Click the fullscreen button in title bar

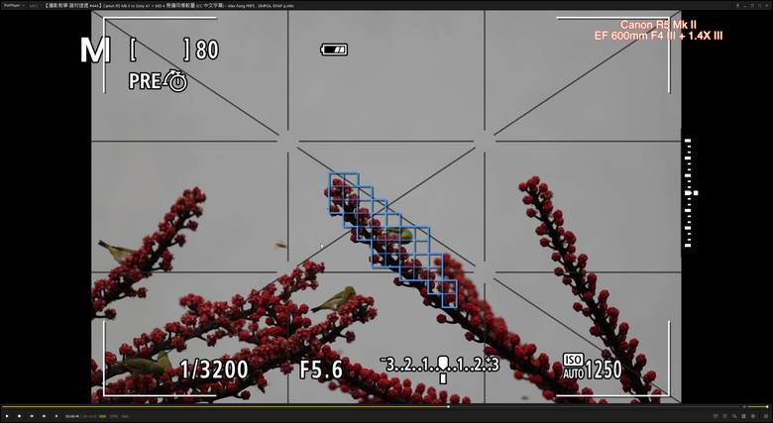coord(760,5)
